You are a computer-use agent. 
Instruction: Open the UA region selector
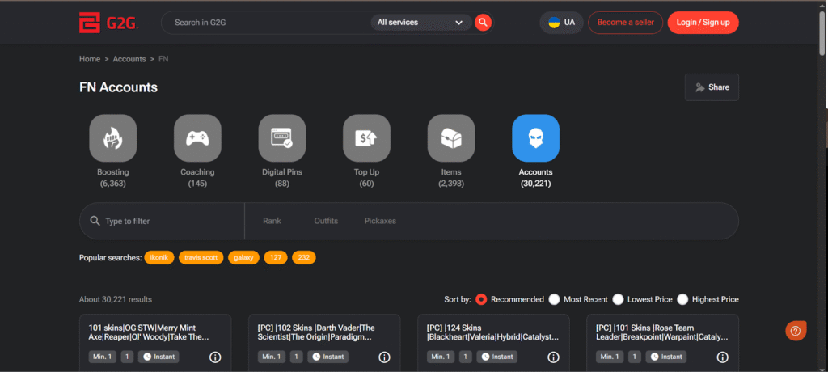click(x=561, y=23)
